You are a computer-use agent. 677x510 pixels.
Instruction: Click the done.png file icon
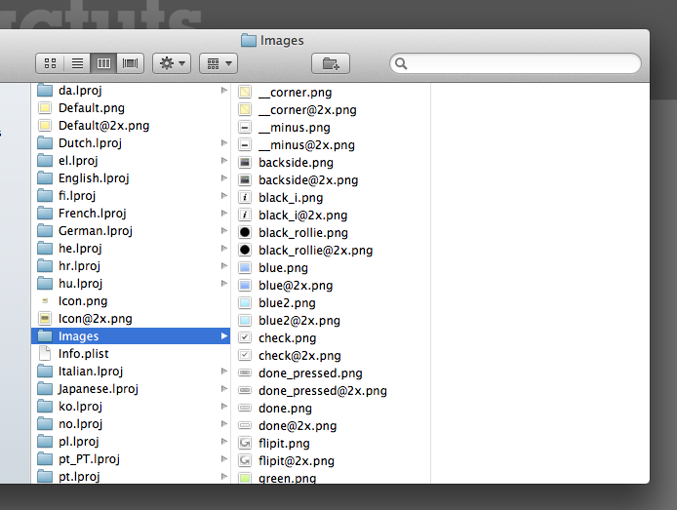(245, 408)
